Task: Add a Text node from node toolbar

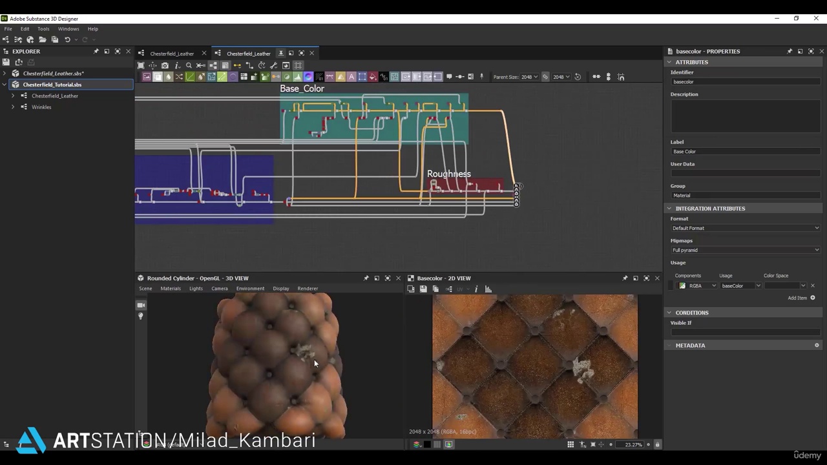Action: click(351, 77)
